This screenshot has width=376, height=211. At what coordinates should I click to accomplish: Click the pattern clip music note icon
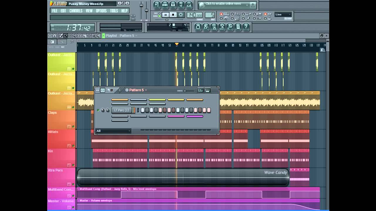72,41
